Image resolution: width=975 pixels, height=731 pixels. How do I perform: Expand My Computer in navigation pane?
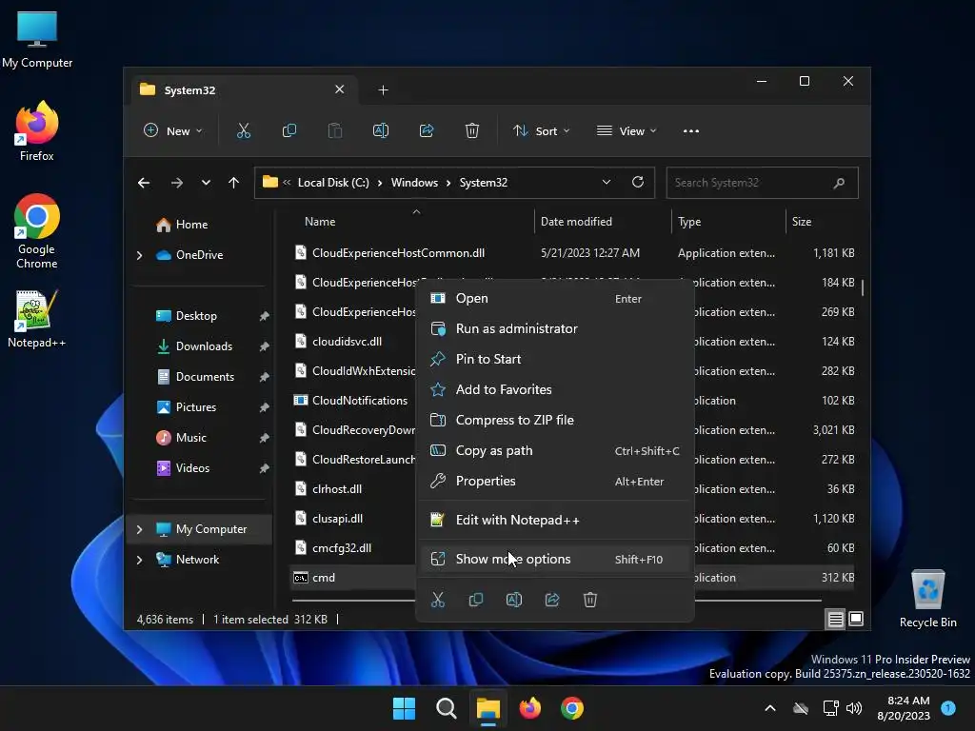(x=139, y=529)
